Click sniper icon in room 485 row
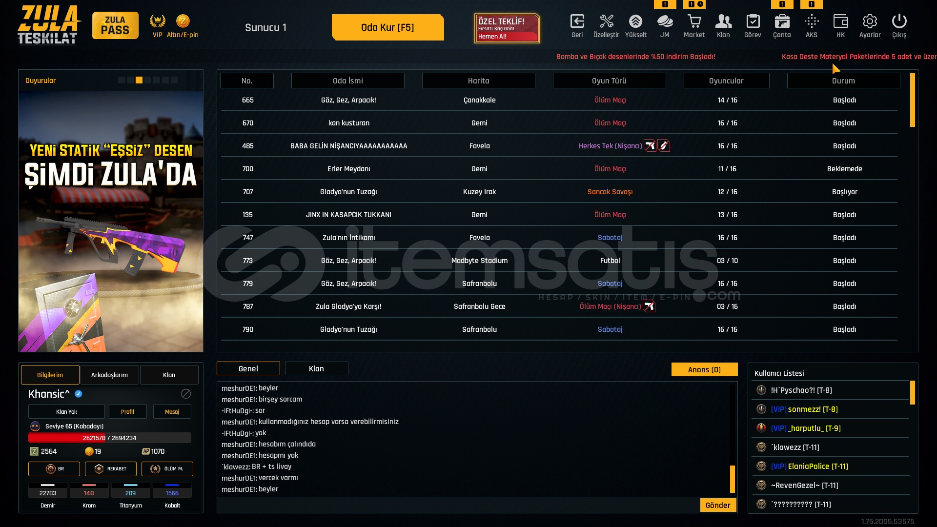The height and width of the screenshot is (527, 937). pyautogui.click(x=650, y=146)
